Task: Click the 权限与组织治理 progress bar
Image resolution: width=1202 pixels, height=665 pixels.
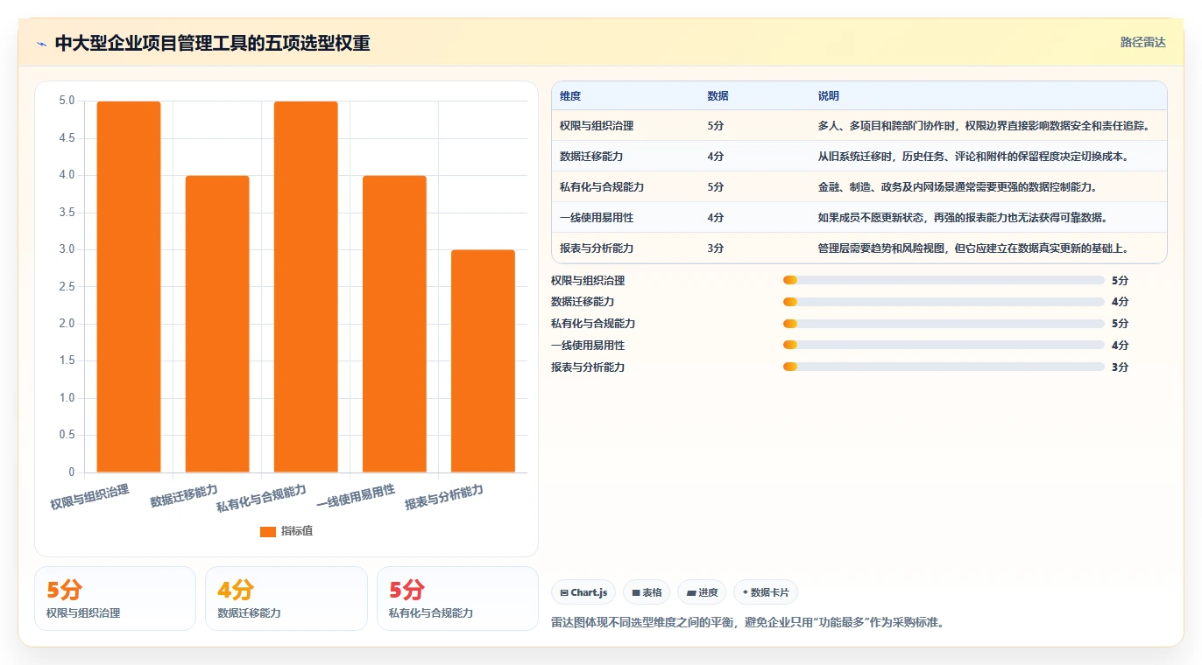Action: 944,280
